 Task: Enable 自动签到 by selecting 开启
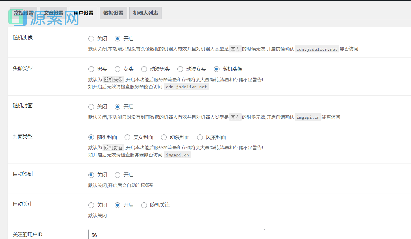pyautogui.click(x=118, y=175)
